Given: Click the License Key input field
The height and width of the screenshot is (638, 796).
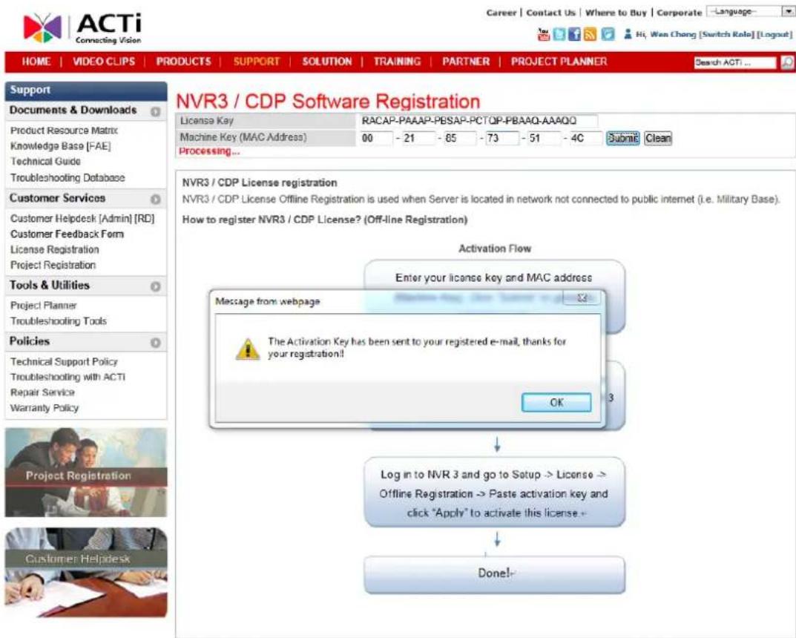Looking at the screenshot, I should click(x=478, y=121).
